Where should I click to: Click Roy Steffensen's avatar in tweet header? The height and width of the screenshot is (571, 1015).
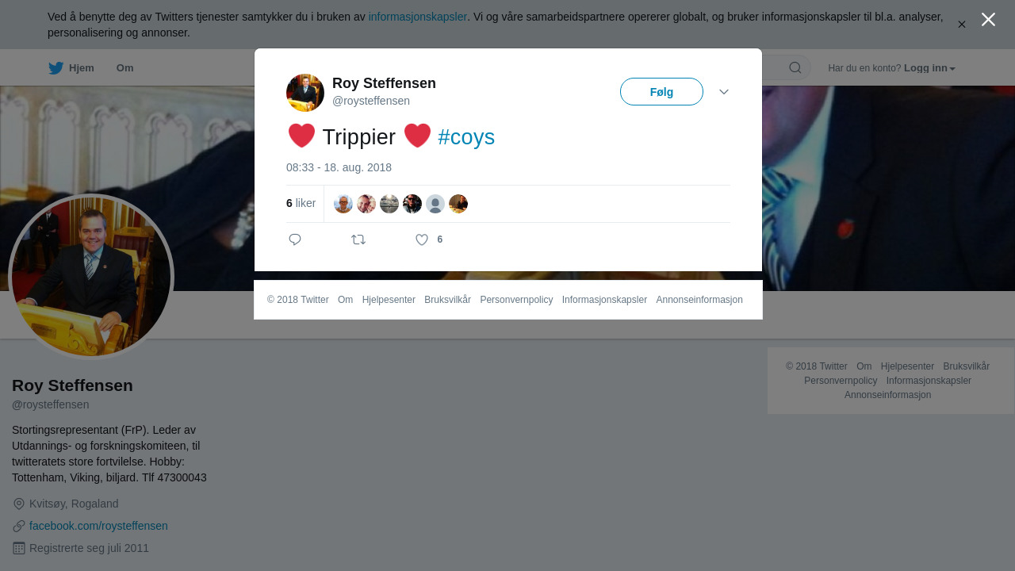[x=305, y=93]
